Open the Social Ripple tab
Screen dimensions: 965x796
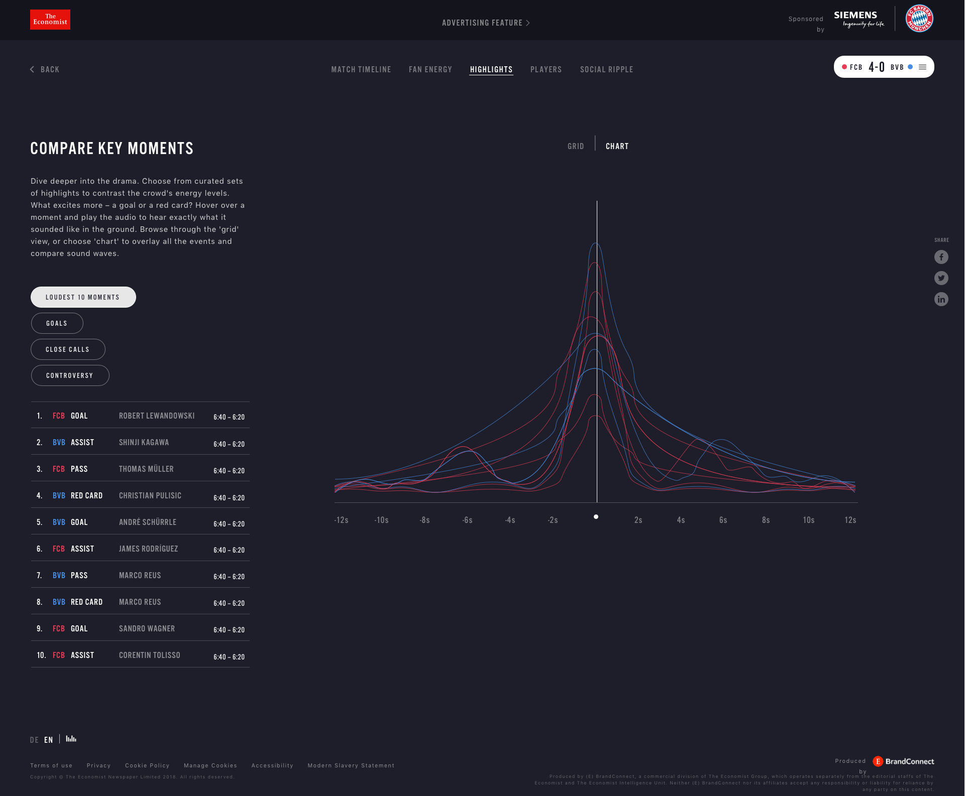coord(606,69)
